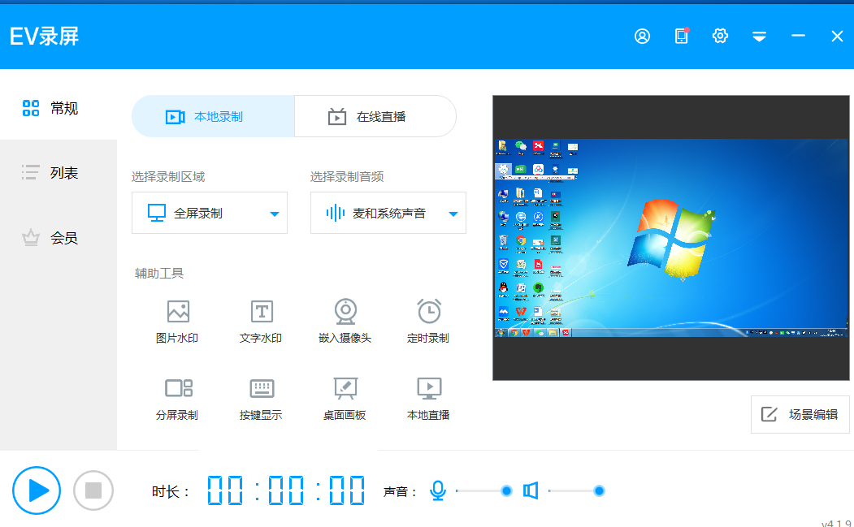Minimize the EV录屏 window
The height and width of the screenshot is (527, 854).
[x=798, y=36]
